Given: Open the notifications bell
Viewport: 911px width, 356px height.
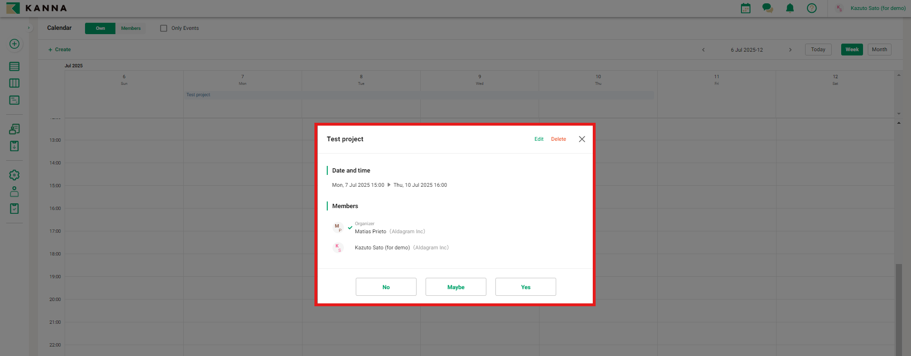Looking at the screenshot, I should coord(790,8).
